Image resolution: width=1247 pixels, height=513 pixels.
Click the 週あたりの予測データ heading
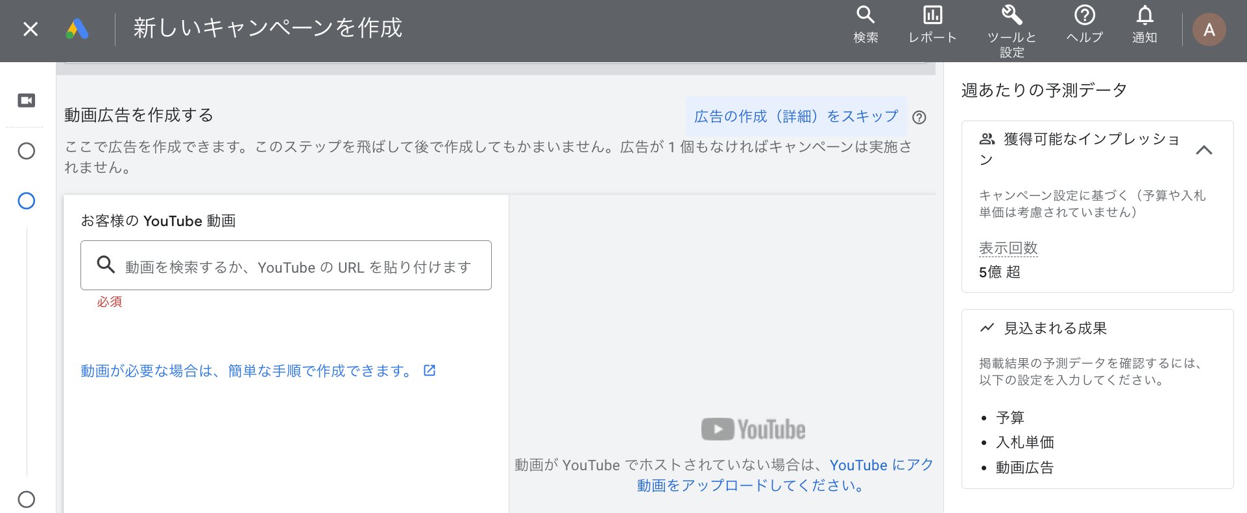coord(1044,90)
